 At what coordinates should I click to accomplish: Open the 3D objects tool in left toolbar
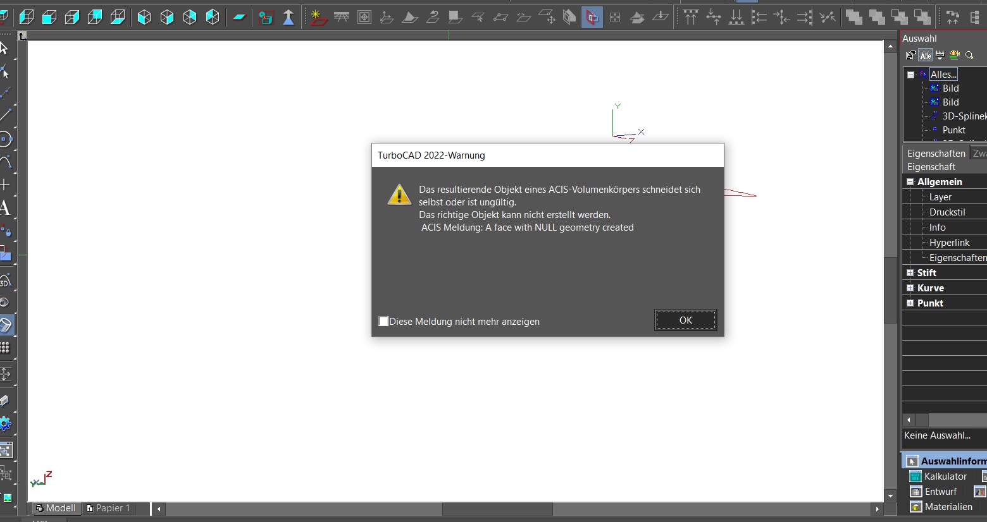coord(4,280)
